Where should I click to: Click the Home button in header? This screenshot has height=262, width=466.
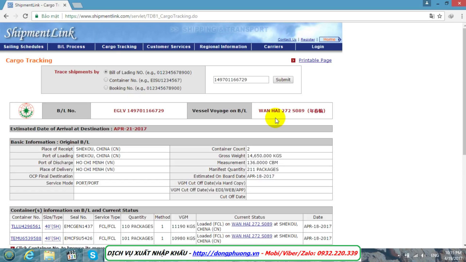[x=330, y=39]
